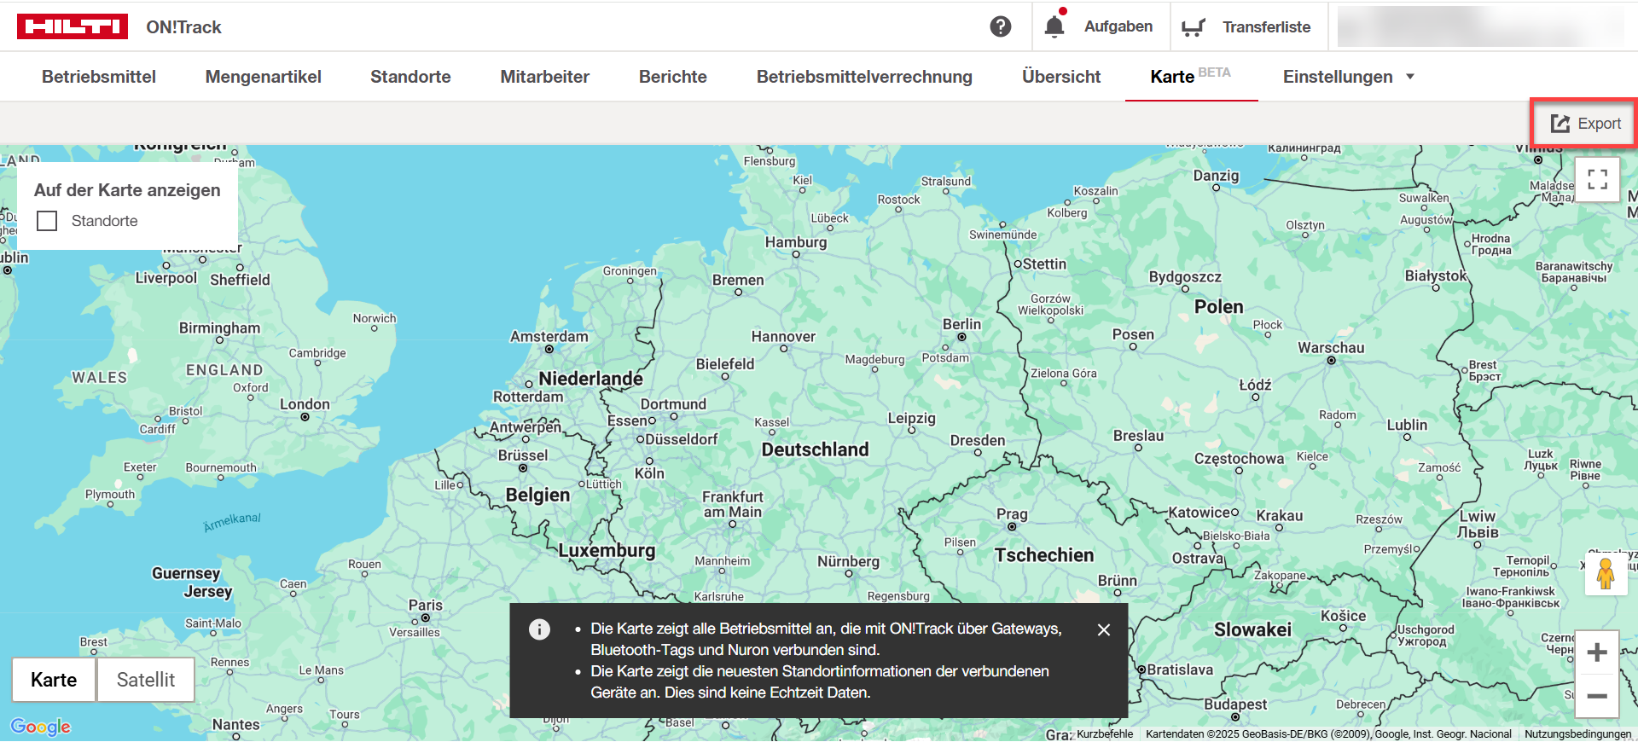Screen dimensions: 1638x742
Task: Click the transfer cart icon
Action: [x=1193, y=27]
